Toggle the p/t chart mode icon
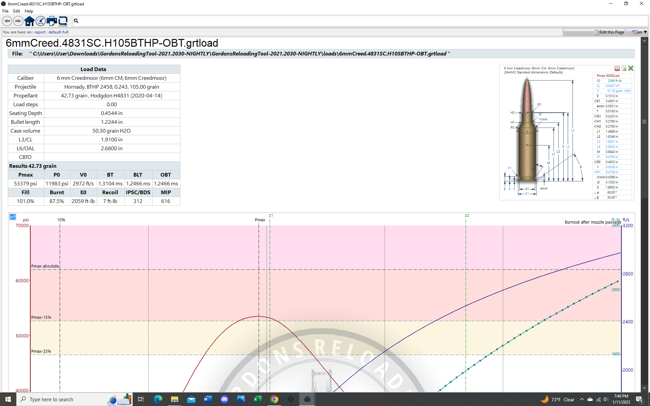This screenshot has height=406, width=650. pyautogui.click(x=13, y=217)
